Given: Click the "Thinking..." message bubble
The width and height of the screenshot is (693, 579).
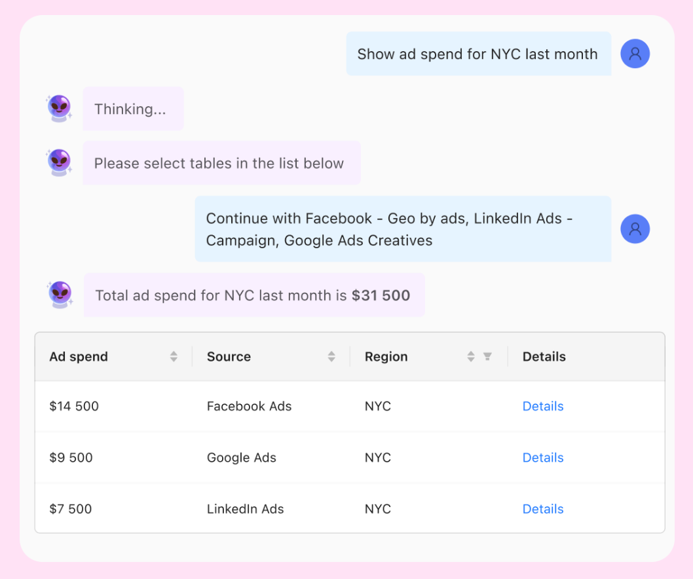Looking at the screenshot, I should [x=133, y=108].
